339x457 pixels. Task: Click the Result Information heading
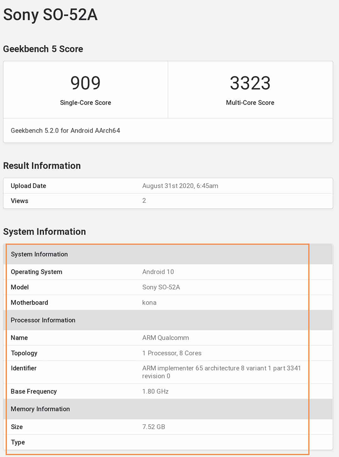click(42, 166)
